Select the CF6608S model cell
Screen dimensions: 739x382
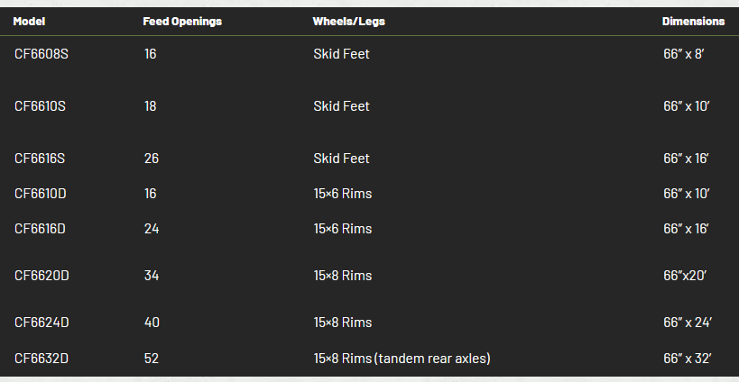point(41,54)
